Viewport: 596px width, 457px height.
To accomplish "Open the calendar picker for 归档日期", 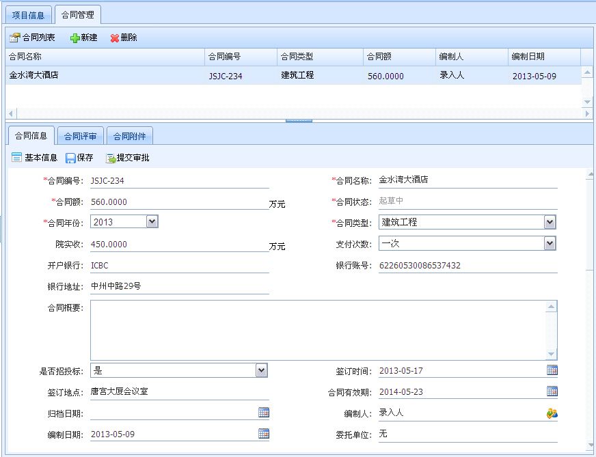I will pos(264,413).
